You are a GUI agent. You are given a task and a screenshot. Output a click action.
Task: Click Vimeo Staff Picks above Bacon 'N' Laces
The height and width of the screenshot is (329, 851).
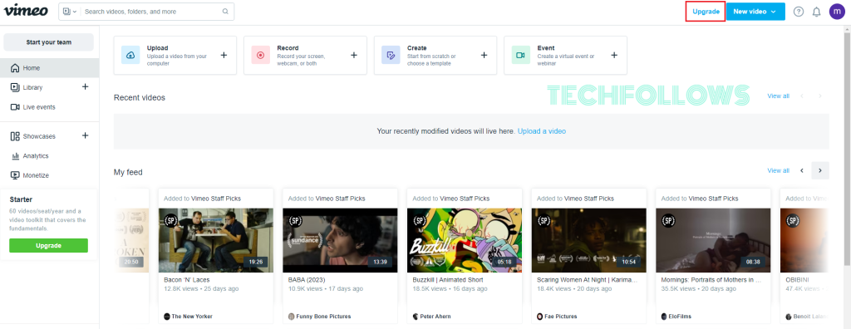(x=216, y=199)
